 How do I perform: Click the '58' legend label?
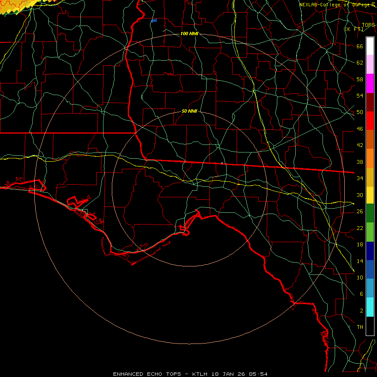(x=360, y=79)
